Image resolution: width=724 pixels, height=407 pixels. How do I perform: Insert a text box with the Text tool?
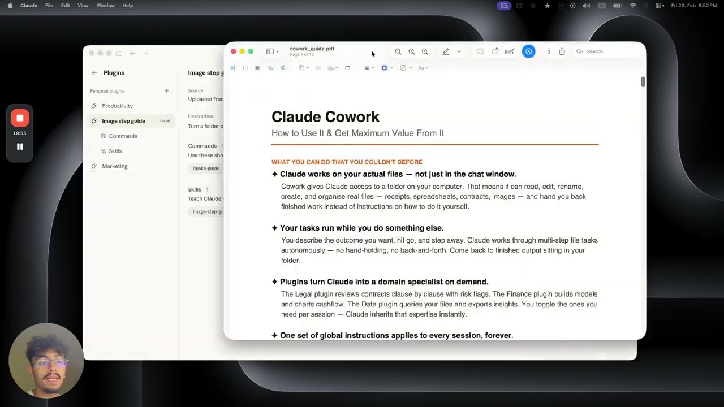click(318, 68)
